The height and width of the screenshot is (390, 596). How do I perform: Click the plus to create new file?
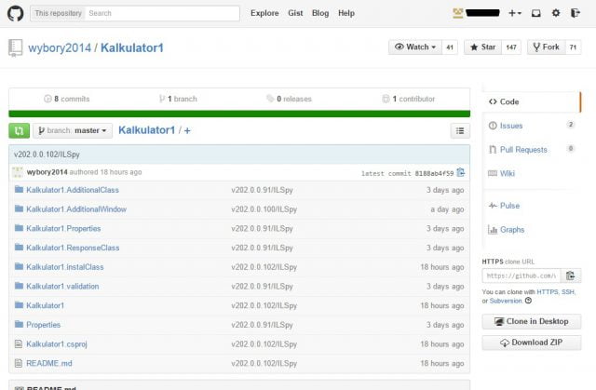[187, 130]
